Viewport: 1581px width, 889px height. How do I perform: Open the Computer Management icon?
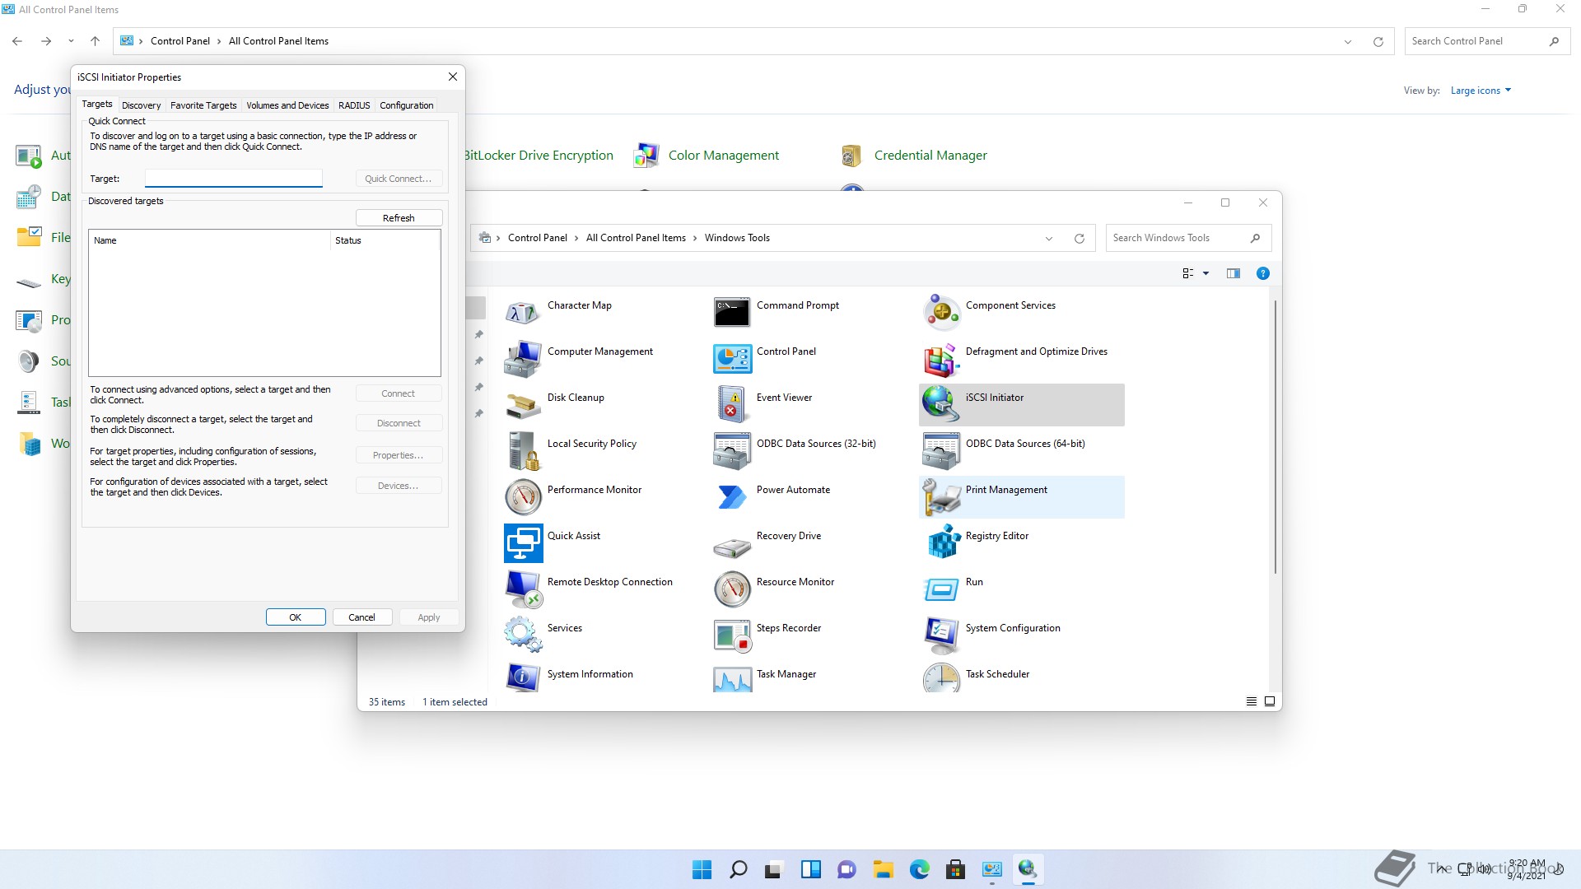click(523, 359)
